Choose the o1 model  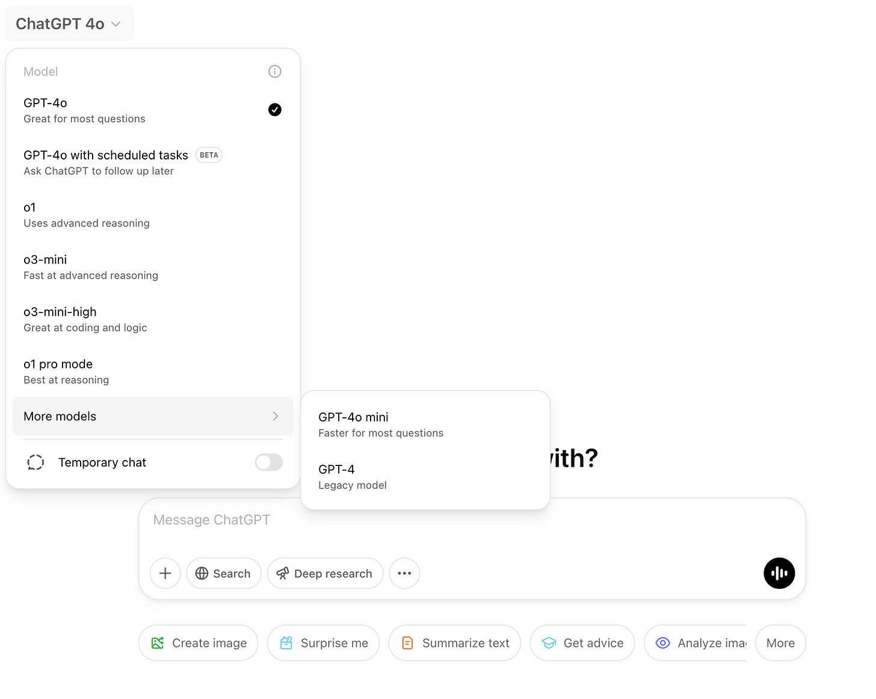point(153,215)
